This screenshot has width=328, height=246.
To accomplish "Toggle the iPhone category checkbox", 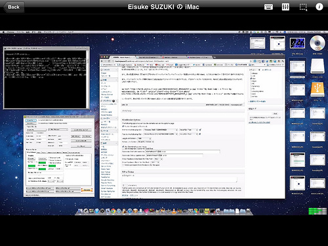I will click(251, 73).
